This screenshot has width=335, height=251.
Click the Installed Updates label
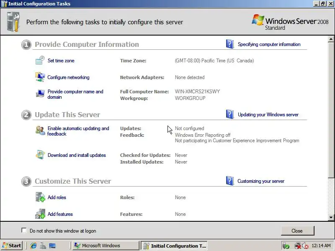point(142,162)
